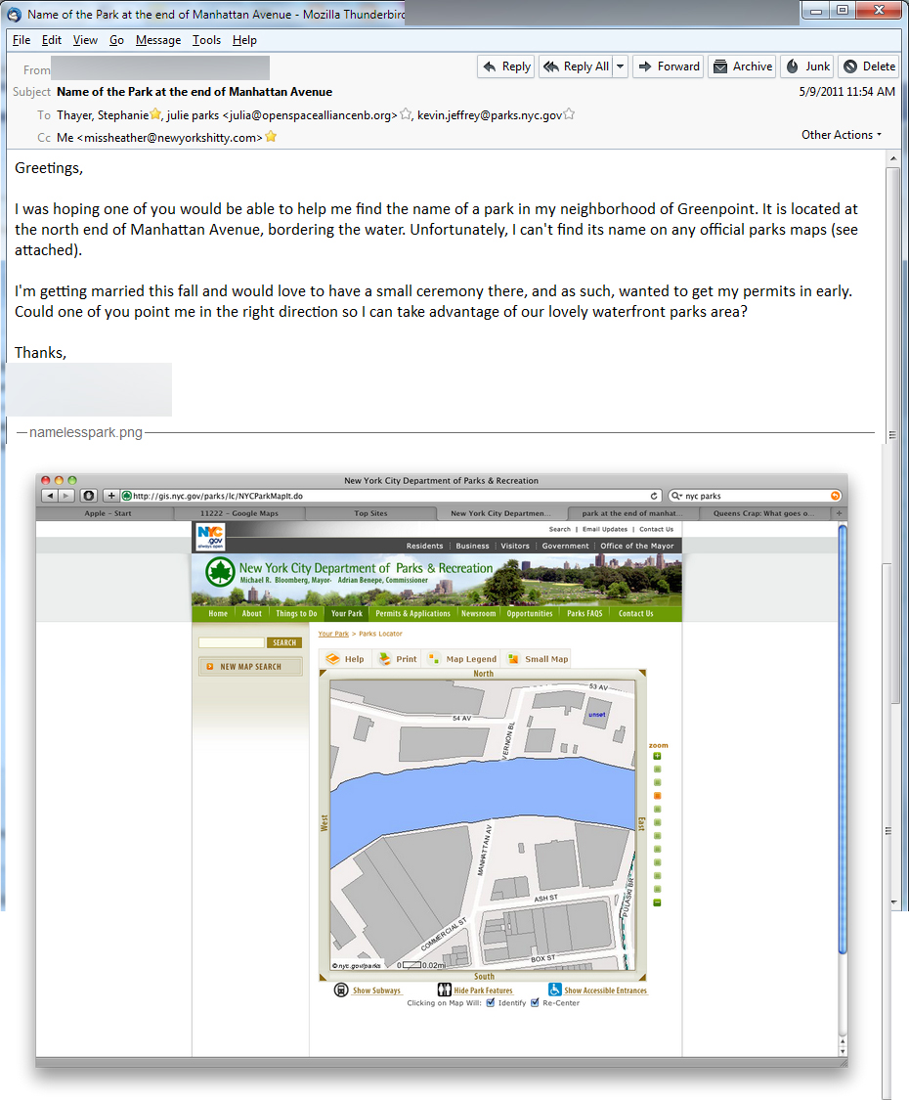Click the star beside kevin.jeffrey@parks.nyc.gov

coord(569,114)
